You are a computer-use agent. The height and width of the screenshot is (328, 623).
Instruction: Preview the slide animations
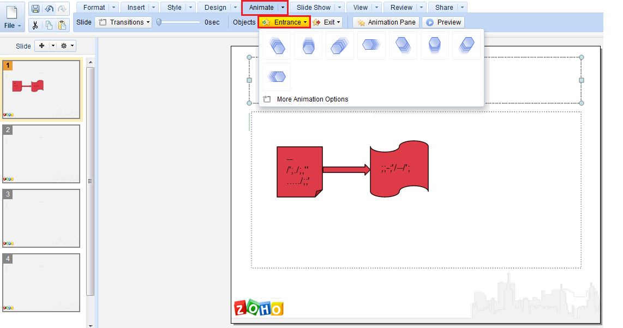(444, 22)
